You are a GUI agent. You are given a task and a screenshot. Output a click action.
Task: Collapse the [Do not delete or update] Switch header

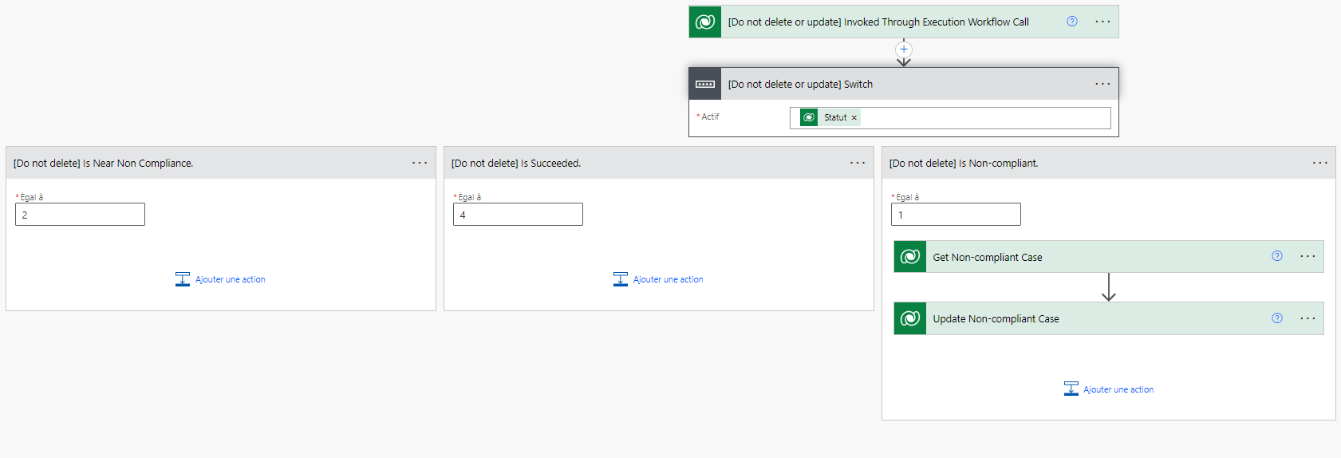(x=904, y=84)
